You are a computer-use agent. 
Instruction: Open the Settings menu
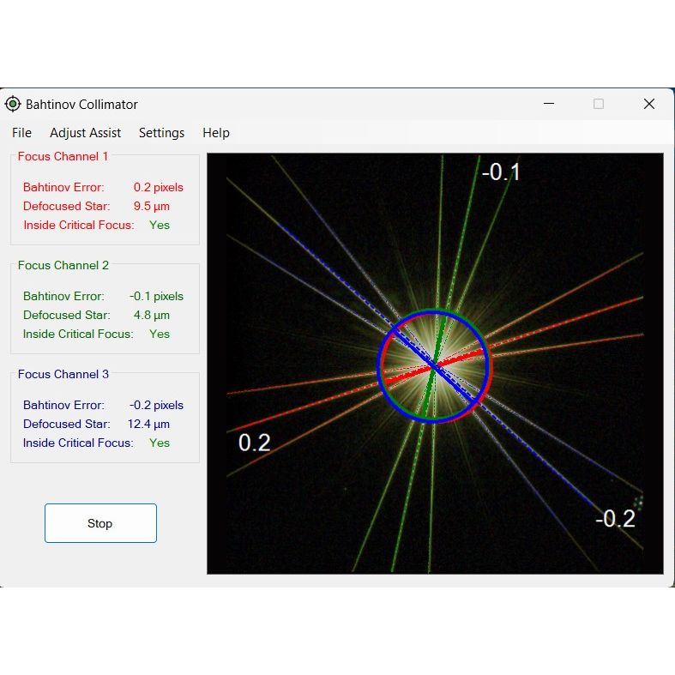tap(161, 133)
